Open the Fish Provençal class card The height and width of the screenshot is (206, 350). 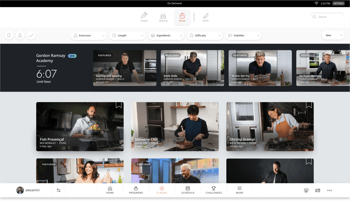[x=80, y=127]
